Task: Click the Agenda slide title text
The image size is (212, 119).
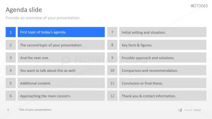Action: (24, 10)
